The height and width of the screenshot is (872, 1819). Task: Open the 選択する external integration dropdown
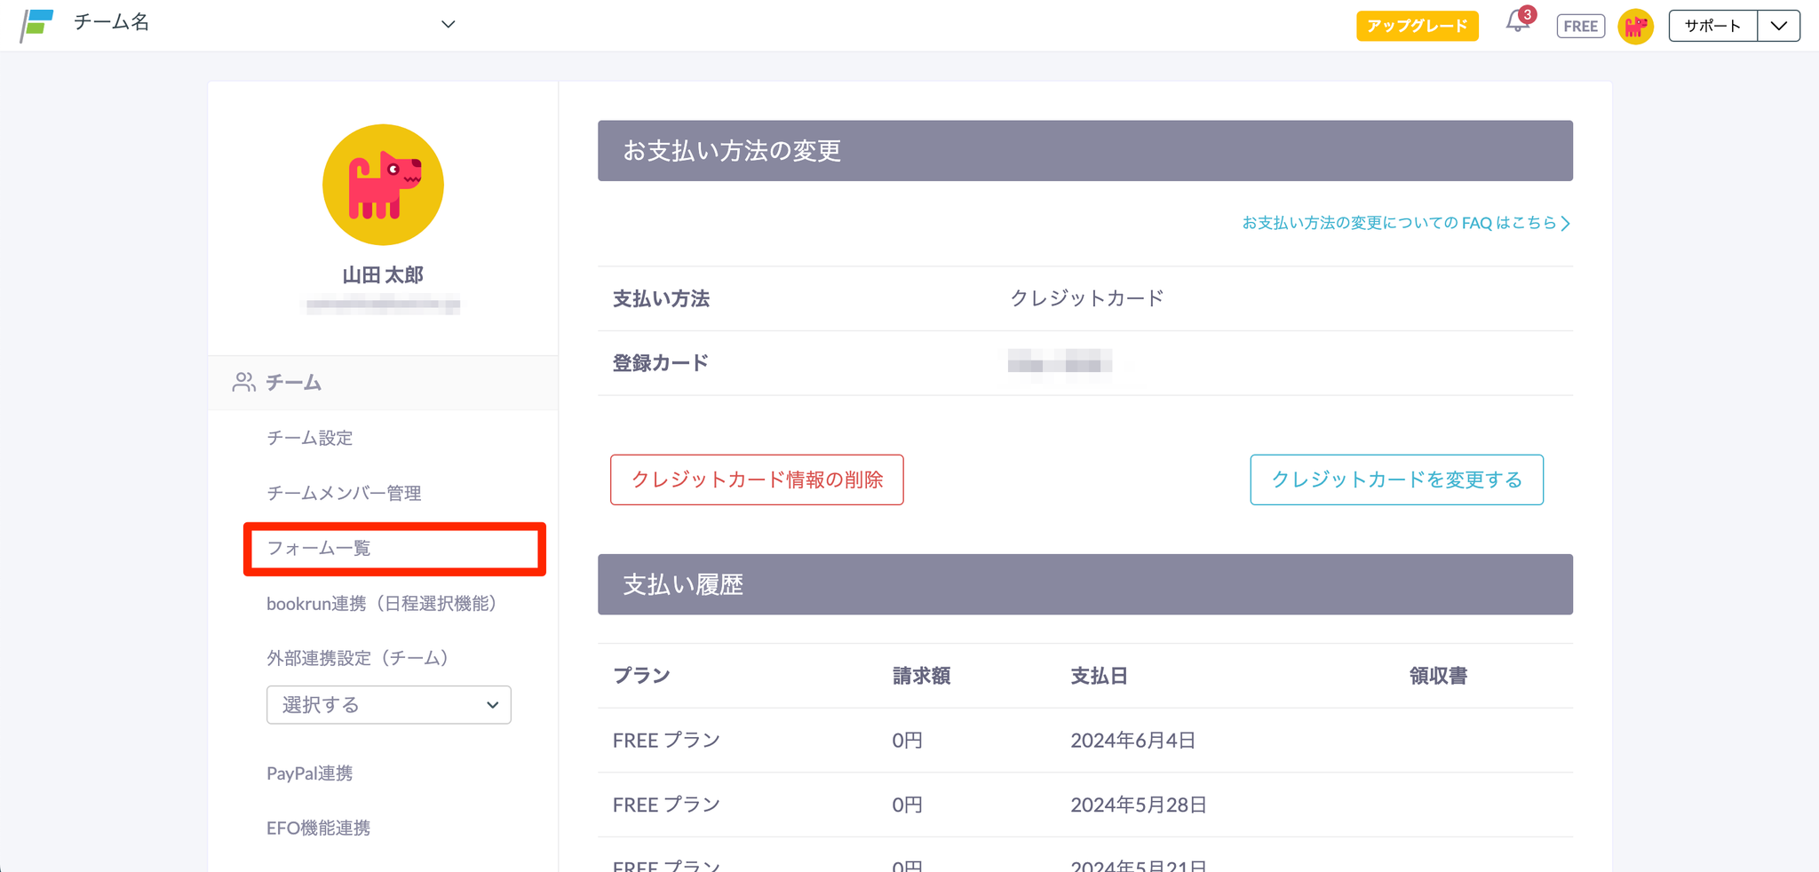[x=388, y=705]
